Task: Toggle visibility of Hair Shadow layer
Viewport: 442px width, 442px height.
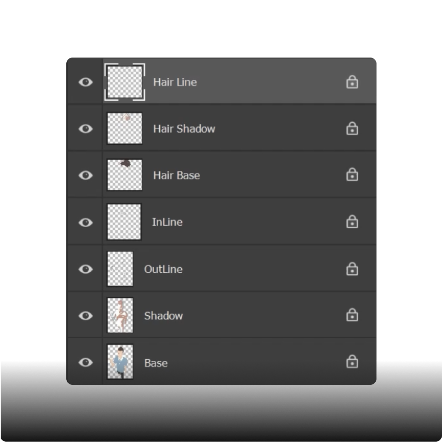Action: pyautogui.click(x=86, y=129)
